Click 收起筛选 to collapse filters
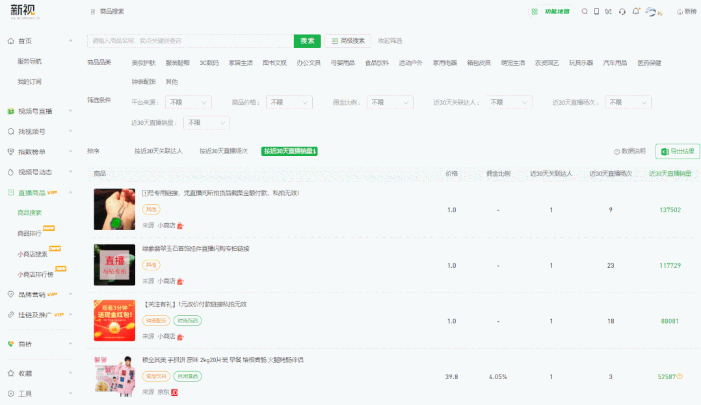Screen dimensions: 701x405 pyautogui.click(x=390, y=41)
